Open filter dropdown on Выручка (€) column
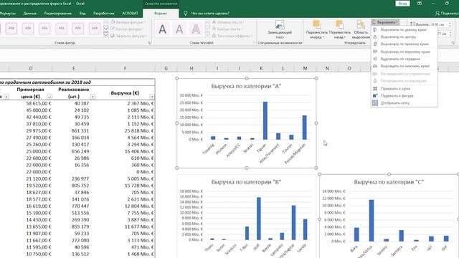This screenshot has width=459, height=258. tap(151, 97)
